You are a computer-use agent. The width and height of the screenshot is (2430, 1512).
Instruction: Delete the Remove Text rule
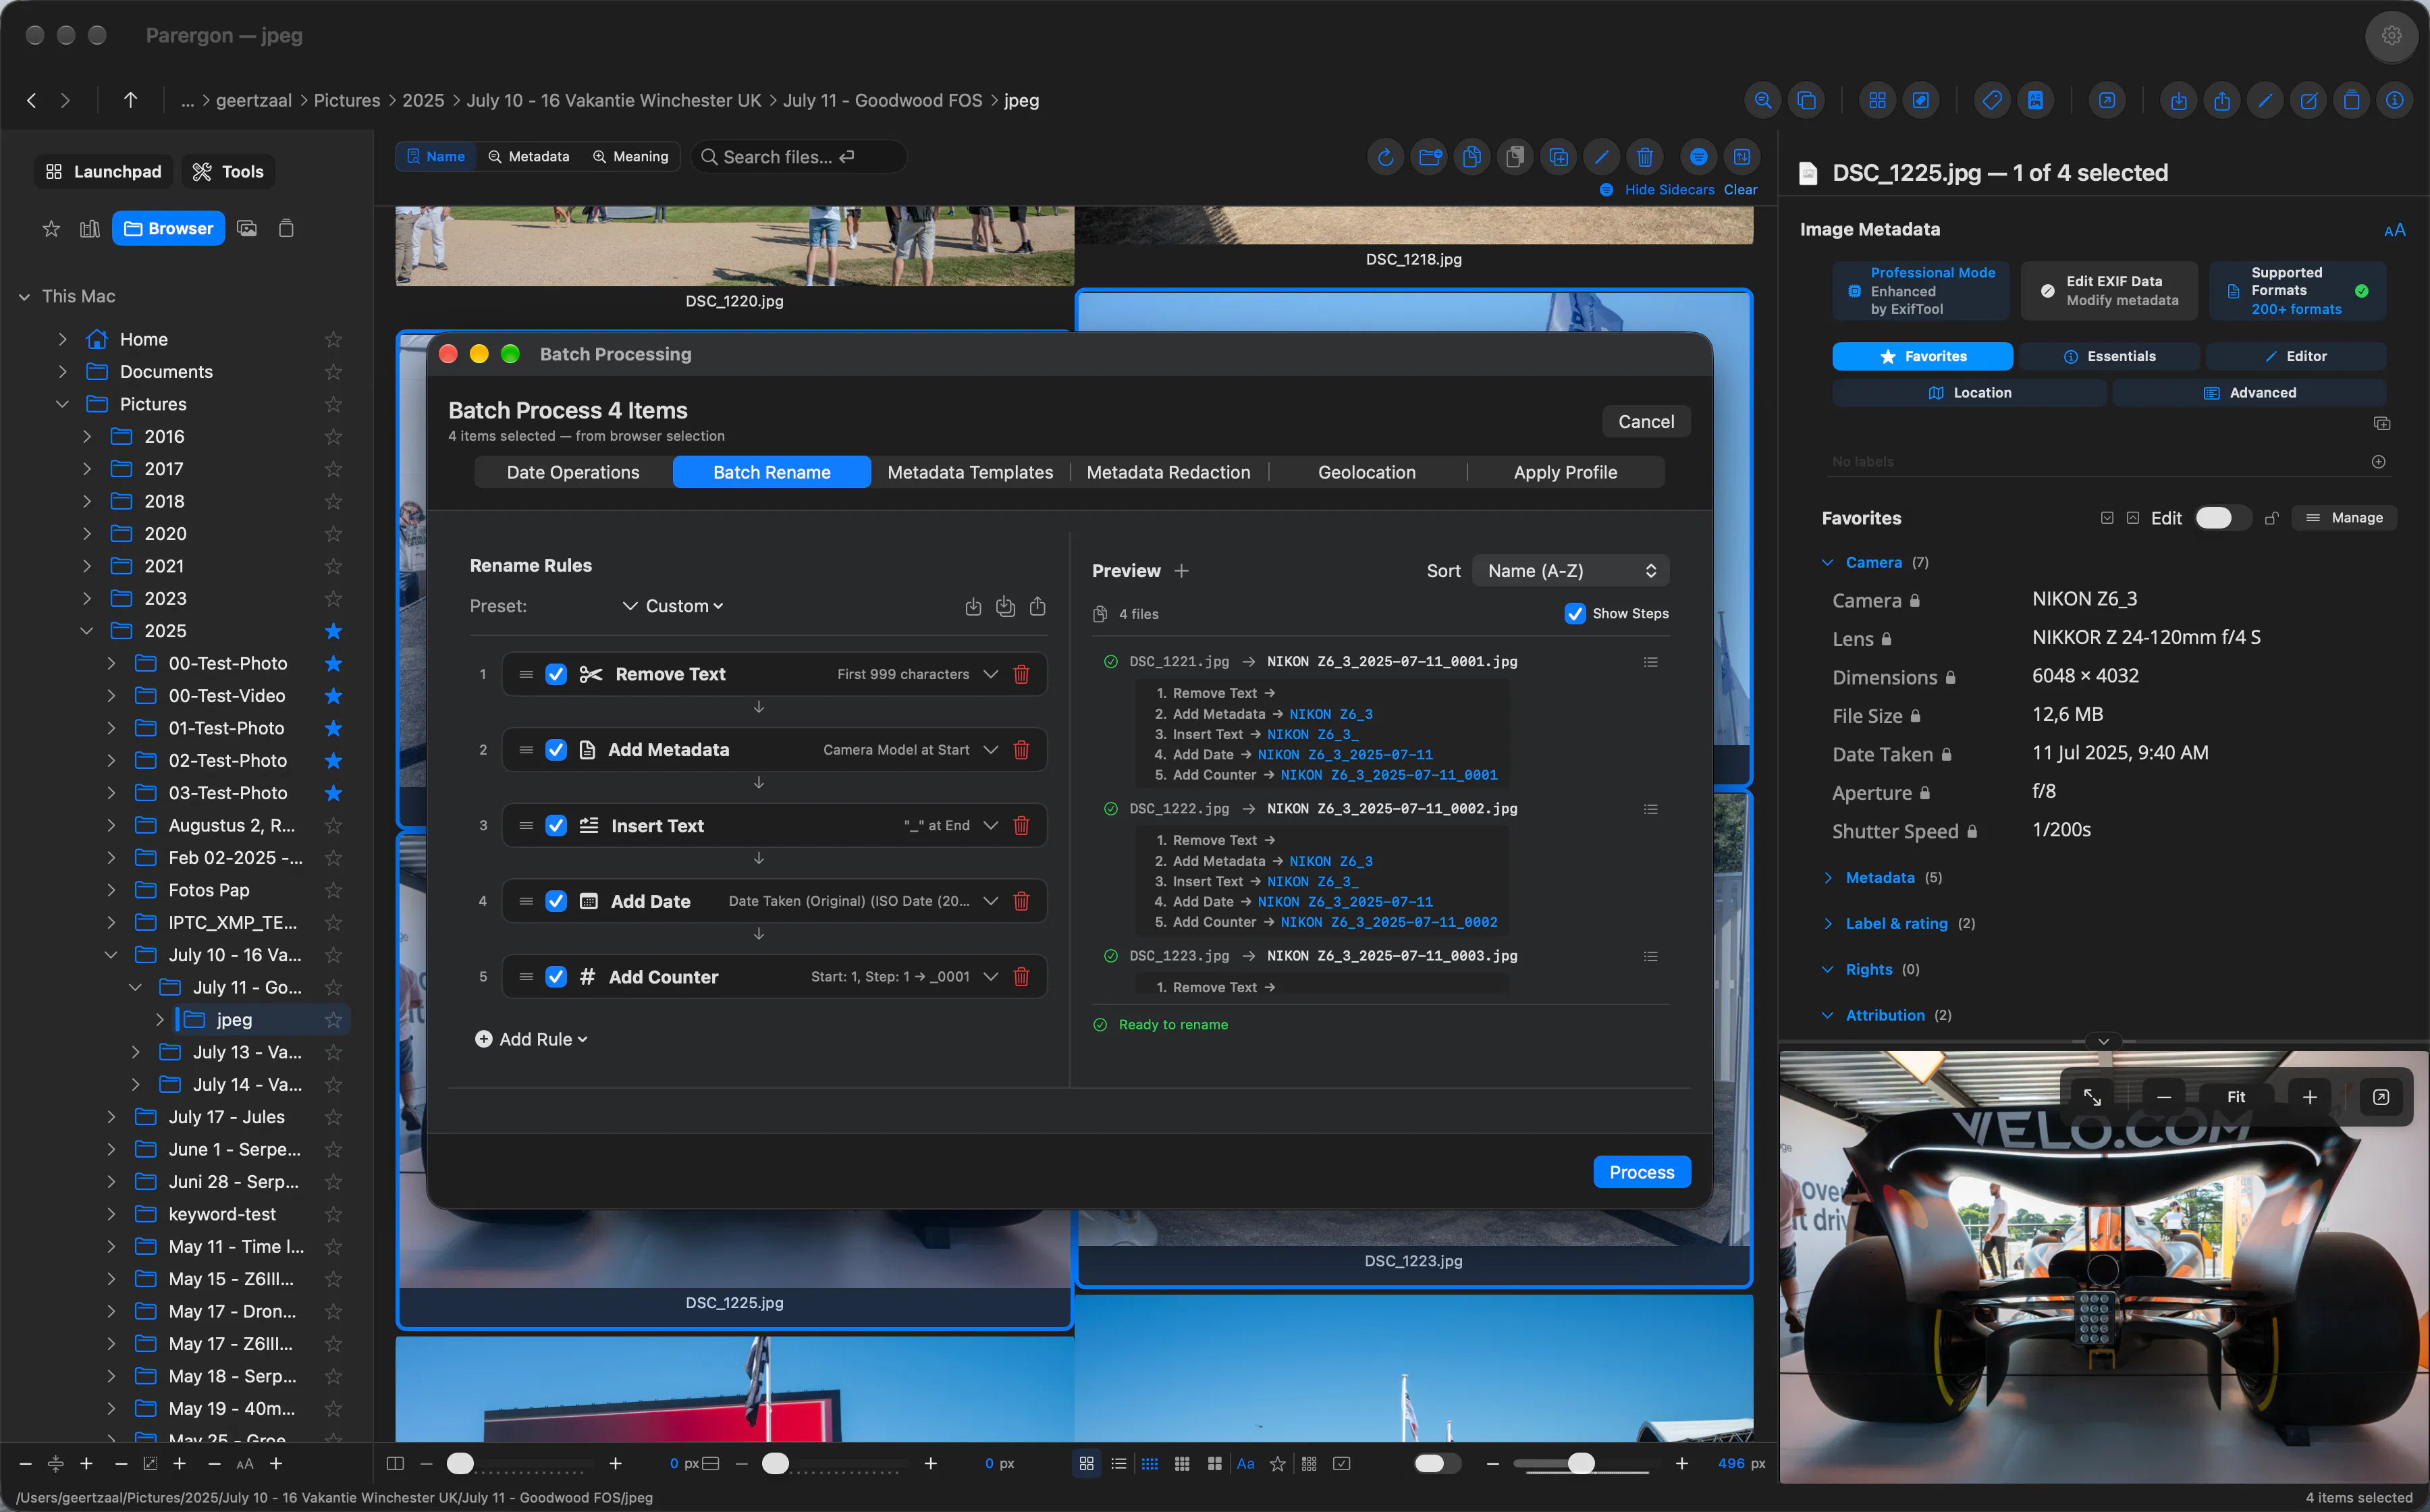click(x=1021, y=674)
